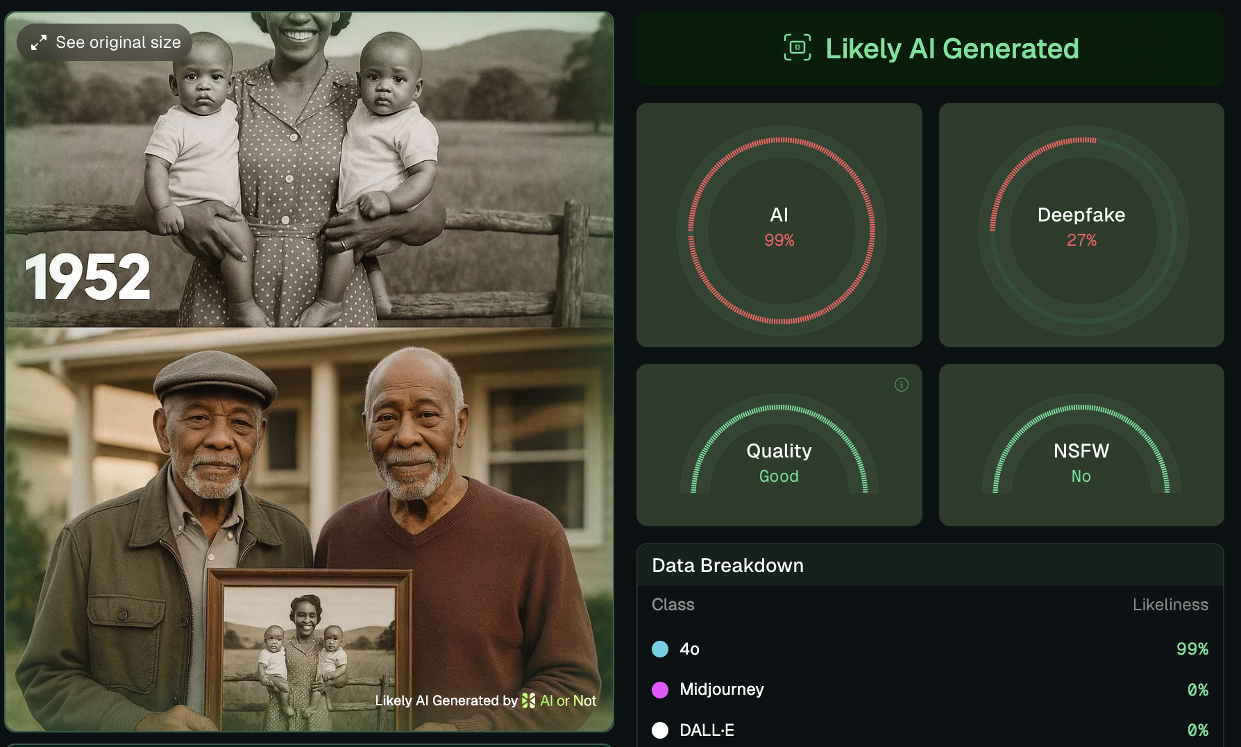Click the Quality Good gauge
This screenshot has width=1241, height=747.
point(779,444)
